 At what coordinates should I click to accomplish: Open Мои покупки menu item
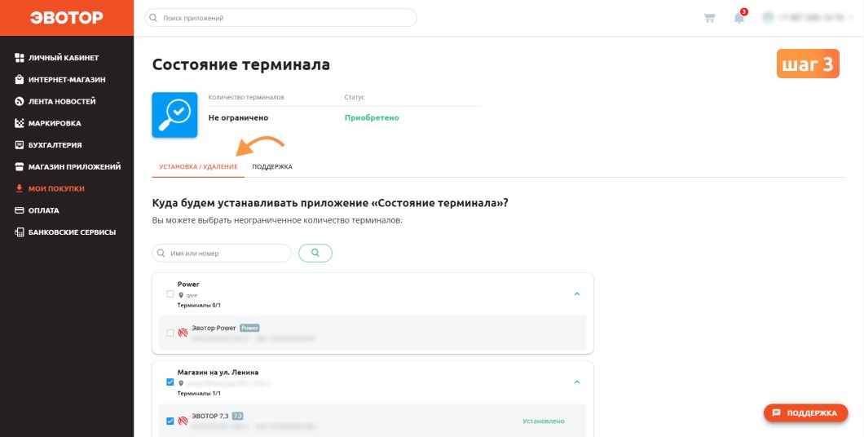click(x=56, y=188)
